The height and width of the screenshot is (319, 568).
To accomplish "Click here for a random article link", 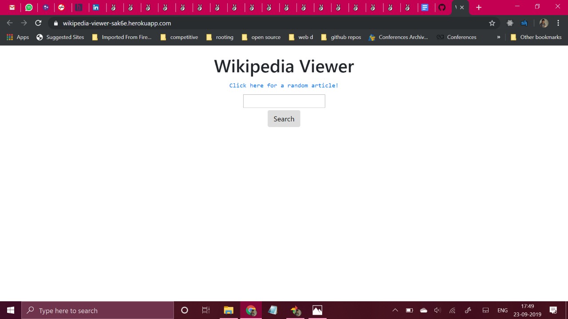I will click(x=284, y=86).
